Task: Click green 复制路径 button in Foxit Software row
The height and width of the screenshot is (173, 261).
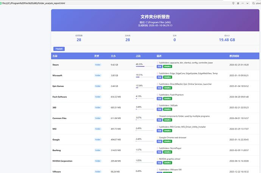Action: (168, 99)
